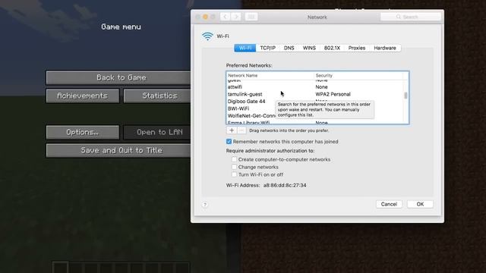Screen dimensions: 486x273
Task: Enable Turn Wi-Fi on or off checkbox
Action: pyautogui.click(x=235, y=174)
